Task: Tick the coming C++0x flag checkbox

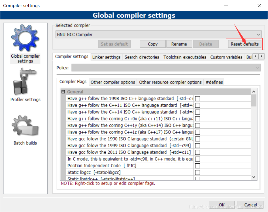Action: [197, 119]
